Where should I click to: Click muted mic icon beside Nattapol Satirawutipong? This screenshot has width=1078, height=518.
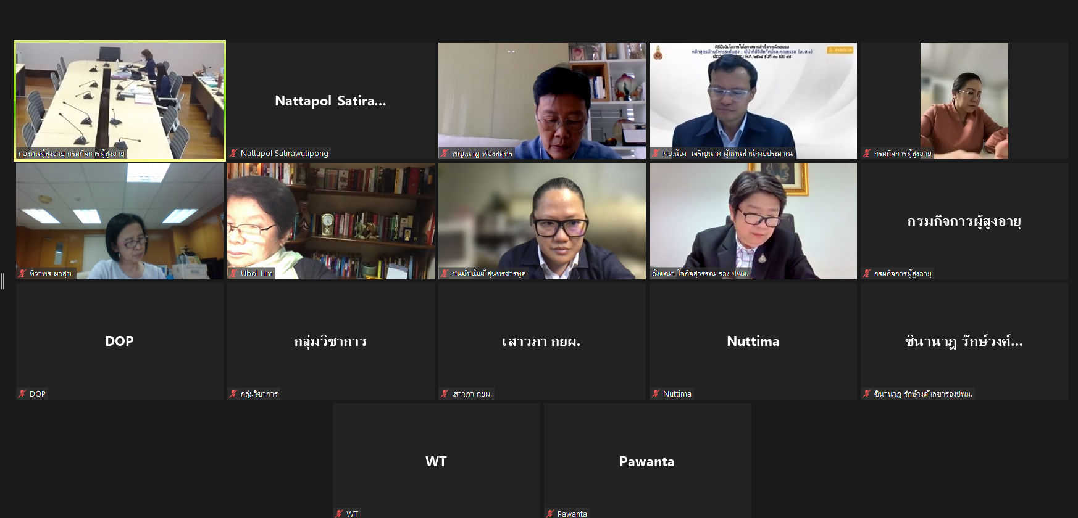[234, 153]
